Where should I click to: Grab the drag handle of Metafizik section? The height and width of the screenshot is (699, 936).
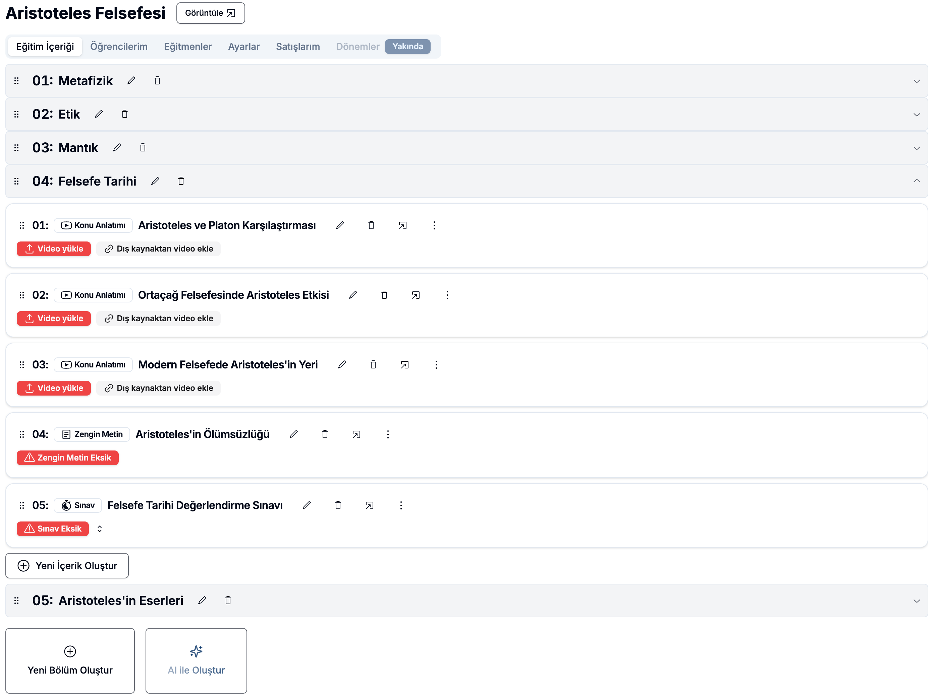pos(16,81)
